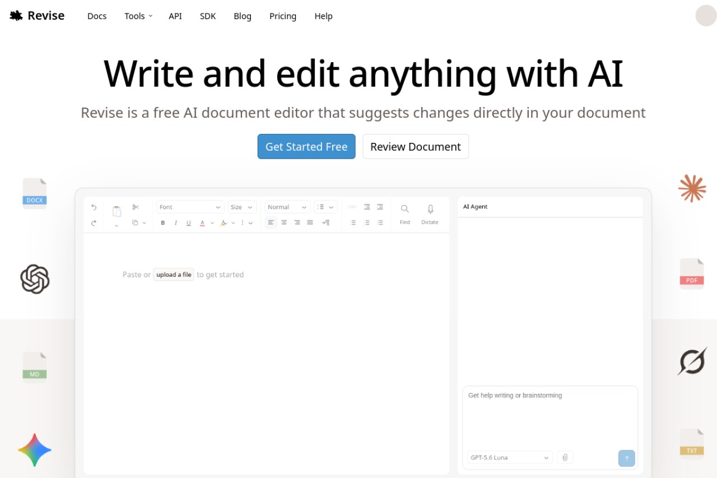Viewport: 717px width, 478px height.
Task: Copy selection with the copy icon
Action: (135, 222)
